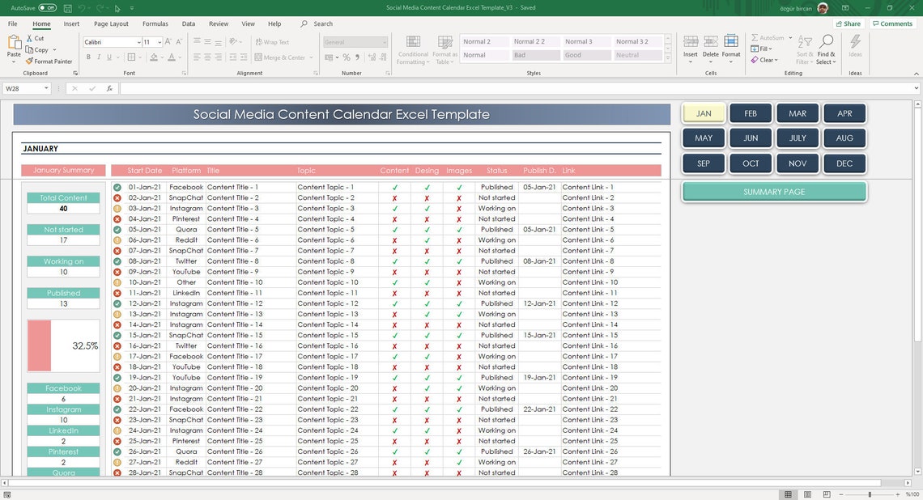Click the Increase Decimal icon
Screen dimensions: 923x500
[371, 57]
